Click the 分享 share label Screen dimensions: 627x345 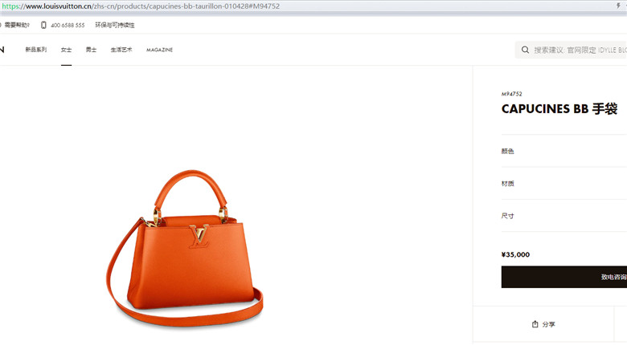(x=548, y=324)
